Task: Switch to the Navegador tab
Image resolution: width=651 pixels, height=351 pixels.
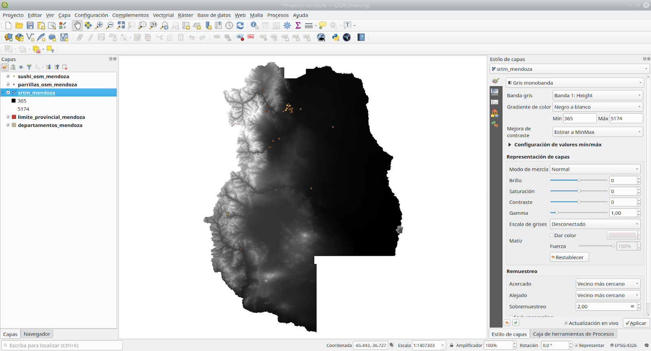Action: [x=37, y=334]
